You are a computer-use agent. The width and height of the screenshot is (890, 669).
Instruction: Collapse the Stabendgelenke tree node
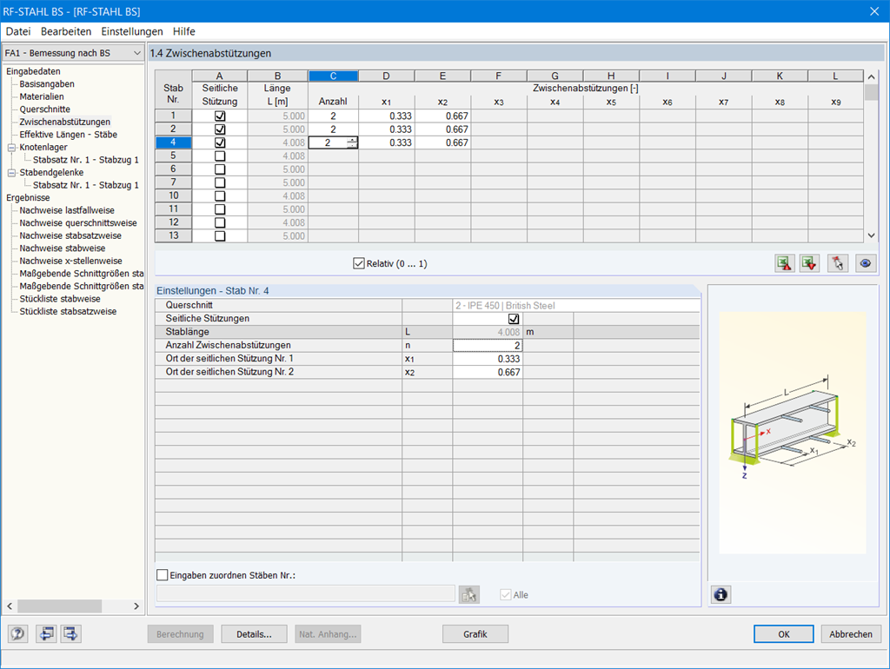11,173
